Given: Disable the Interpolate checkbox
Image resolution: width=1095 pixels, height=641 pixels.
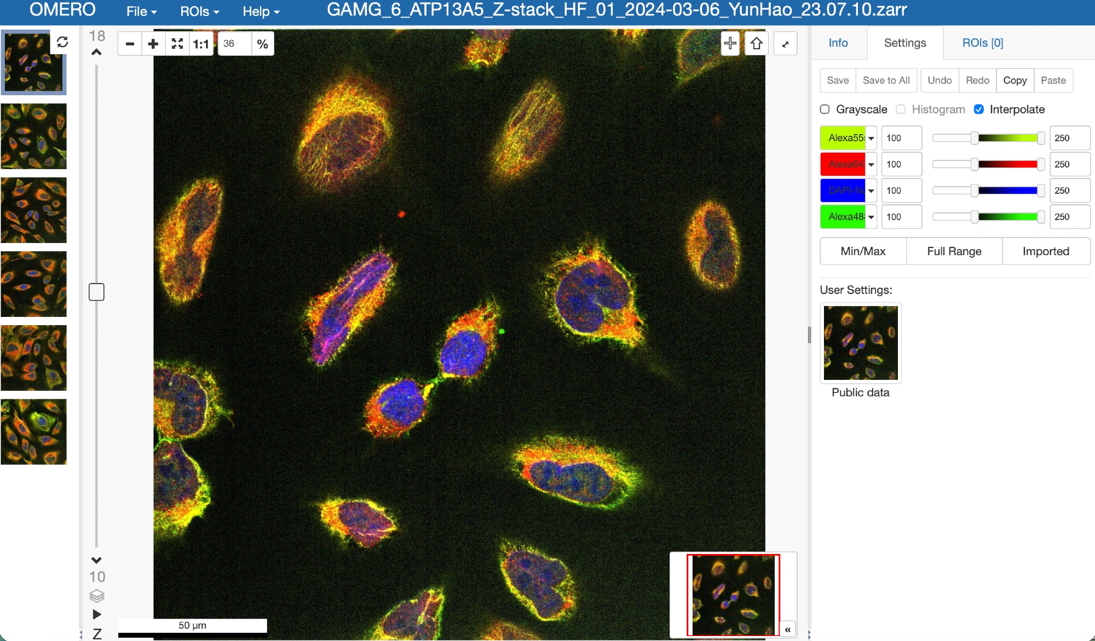Looking at the screenshot, I should pyautogui.click(x=979, y=109).
